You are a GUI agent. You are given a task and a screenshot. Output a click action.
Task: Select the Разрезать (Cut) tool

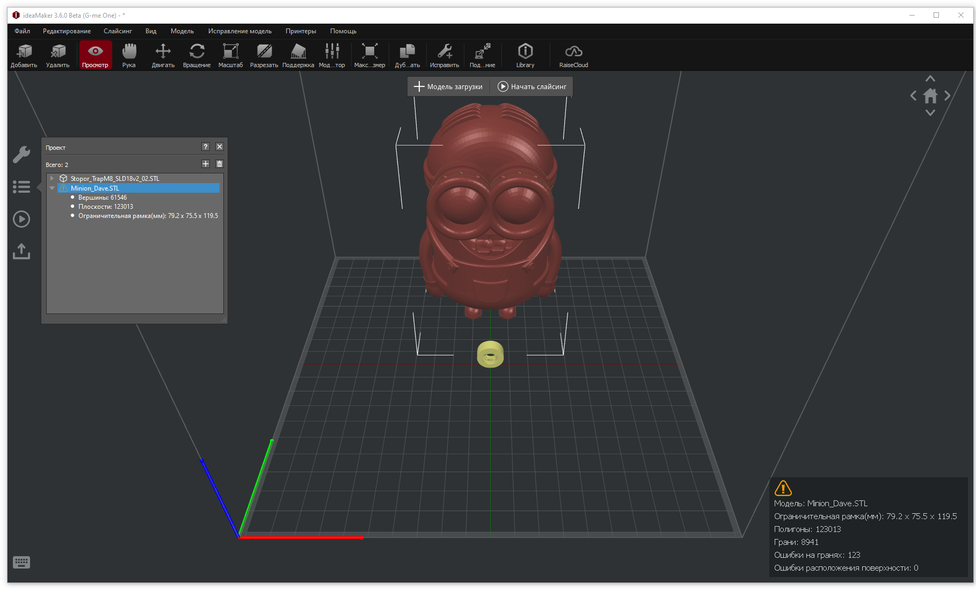(264, 55)
